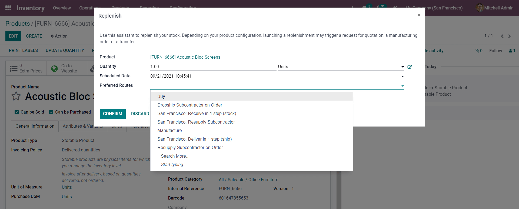Collapse the Preferred Routes dropdown arrow
This screenshot has width=519, height=209.
pyautogui.click(x=402, y=86)
